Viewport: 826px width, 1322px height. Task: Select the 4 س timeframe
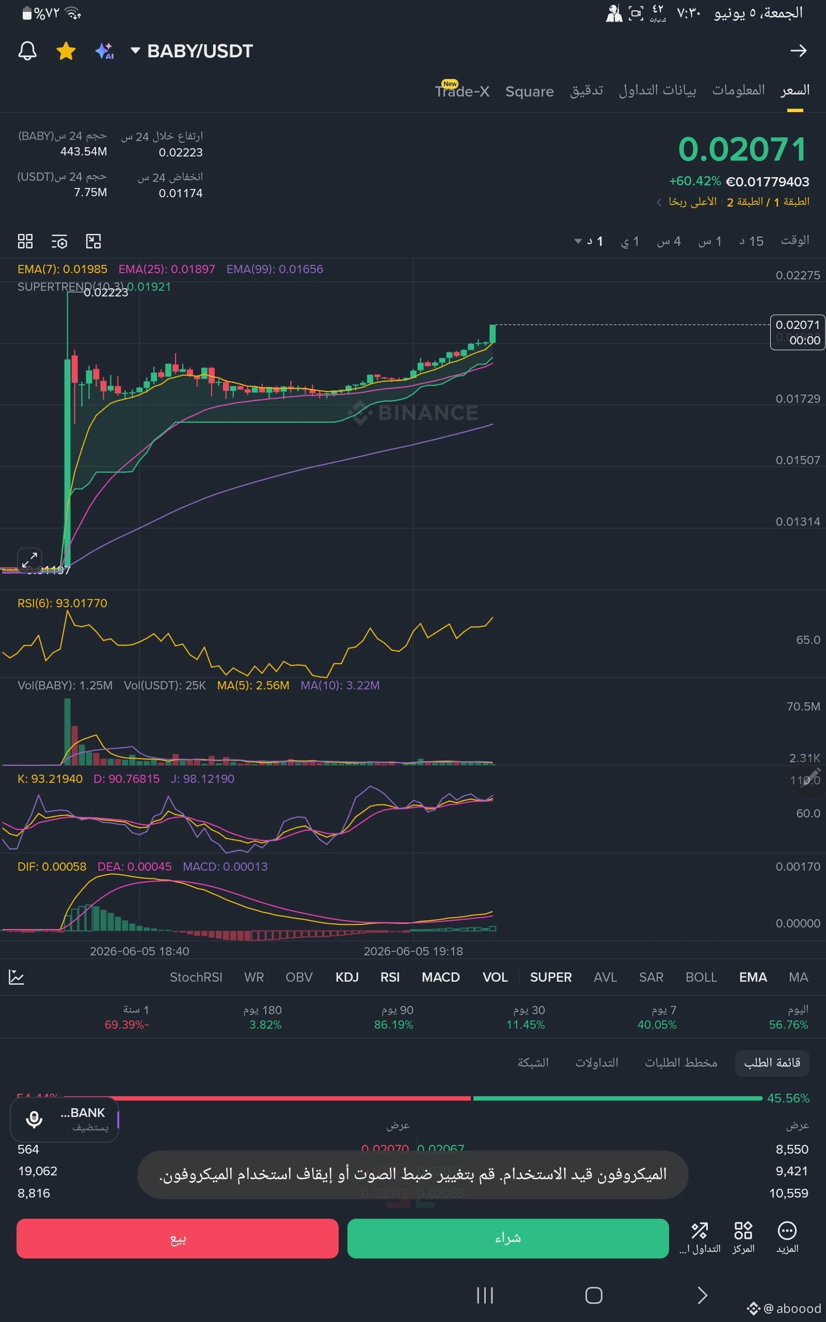(x=669, y=241)
